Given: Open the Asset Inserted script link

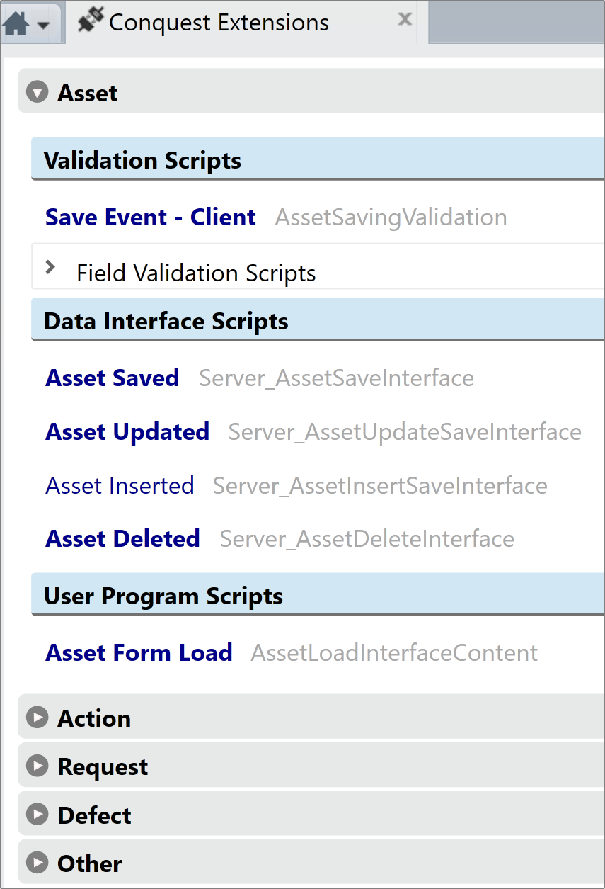Looking at the screenshot, I should 120,485.
